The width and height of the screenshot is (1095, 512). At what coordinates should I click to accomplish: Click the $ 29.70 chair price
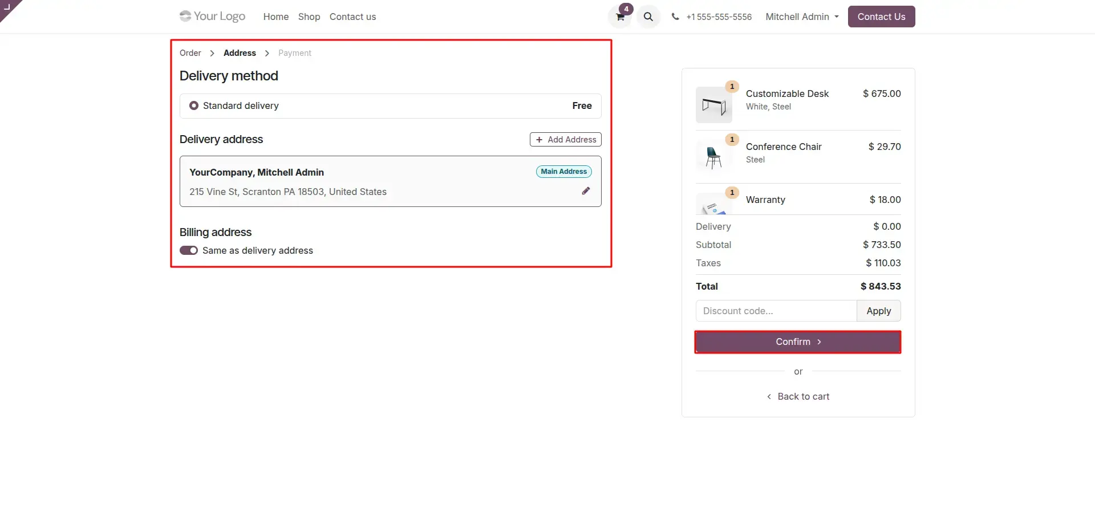point(885,147)
